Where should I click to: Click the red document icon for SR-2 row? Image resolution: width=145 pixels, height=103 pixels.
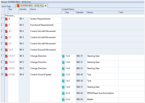(x=6, y=25)
